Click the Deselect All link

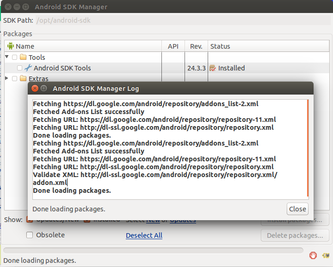pos(144,235)
